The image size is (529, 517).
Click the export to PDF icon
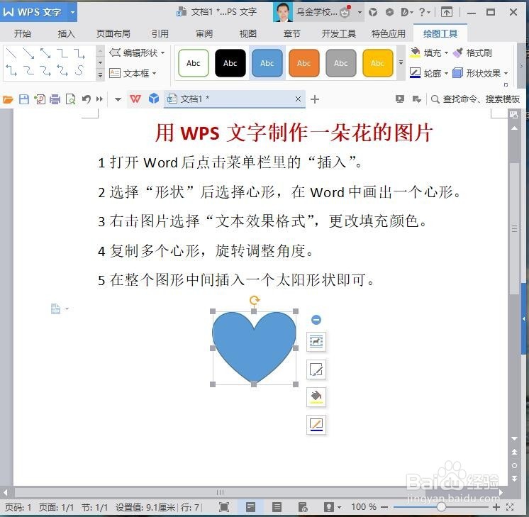(x=40, y=99)
